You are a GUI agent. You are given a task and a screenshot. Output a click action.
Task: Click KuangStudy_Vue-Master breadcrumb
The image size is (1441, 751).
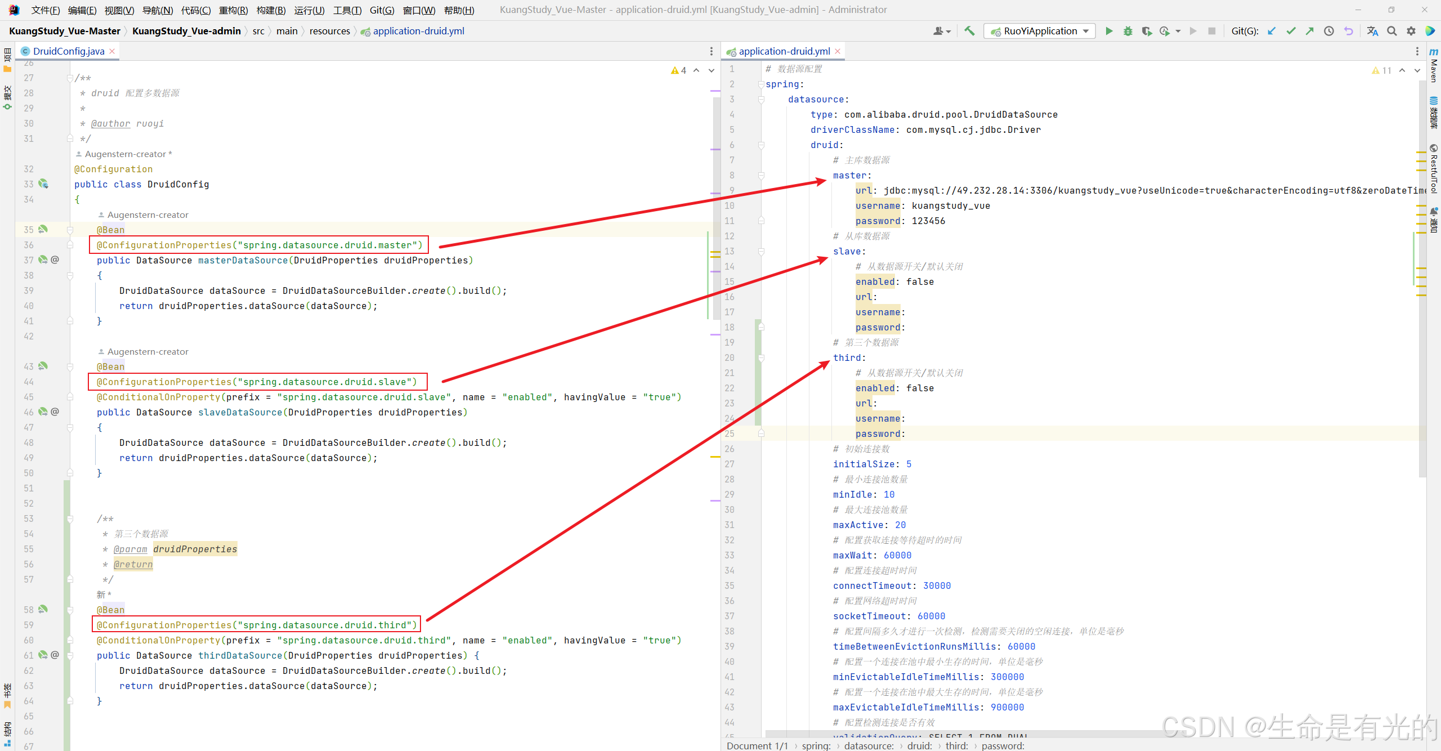65,31
